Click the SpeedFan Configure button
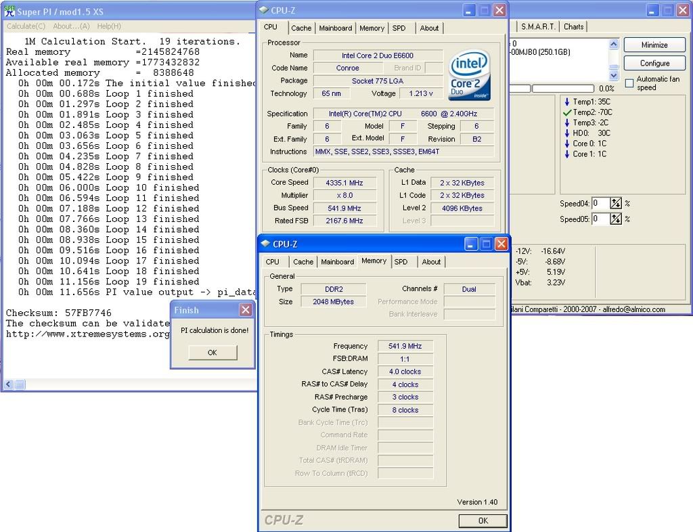The width and height of the screenshot is (693, 532). tap(654, 64)
